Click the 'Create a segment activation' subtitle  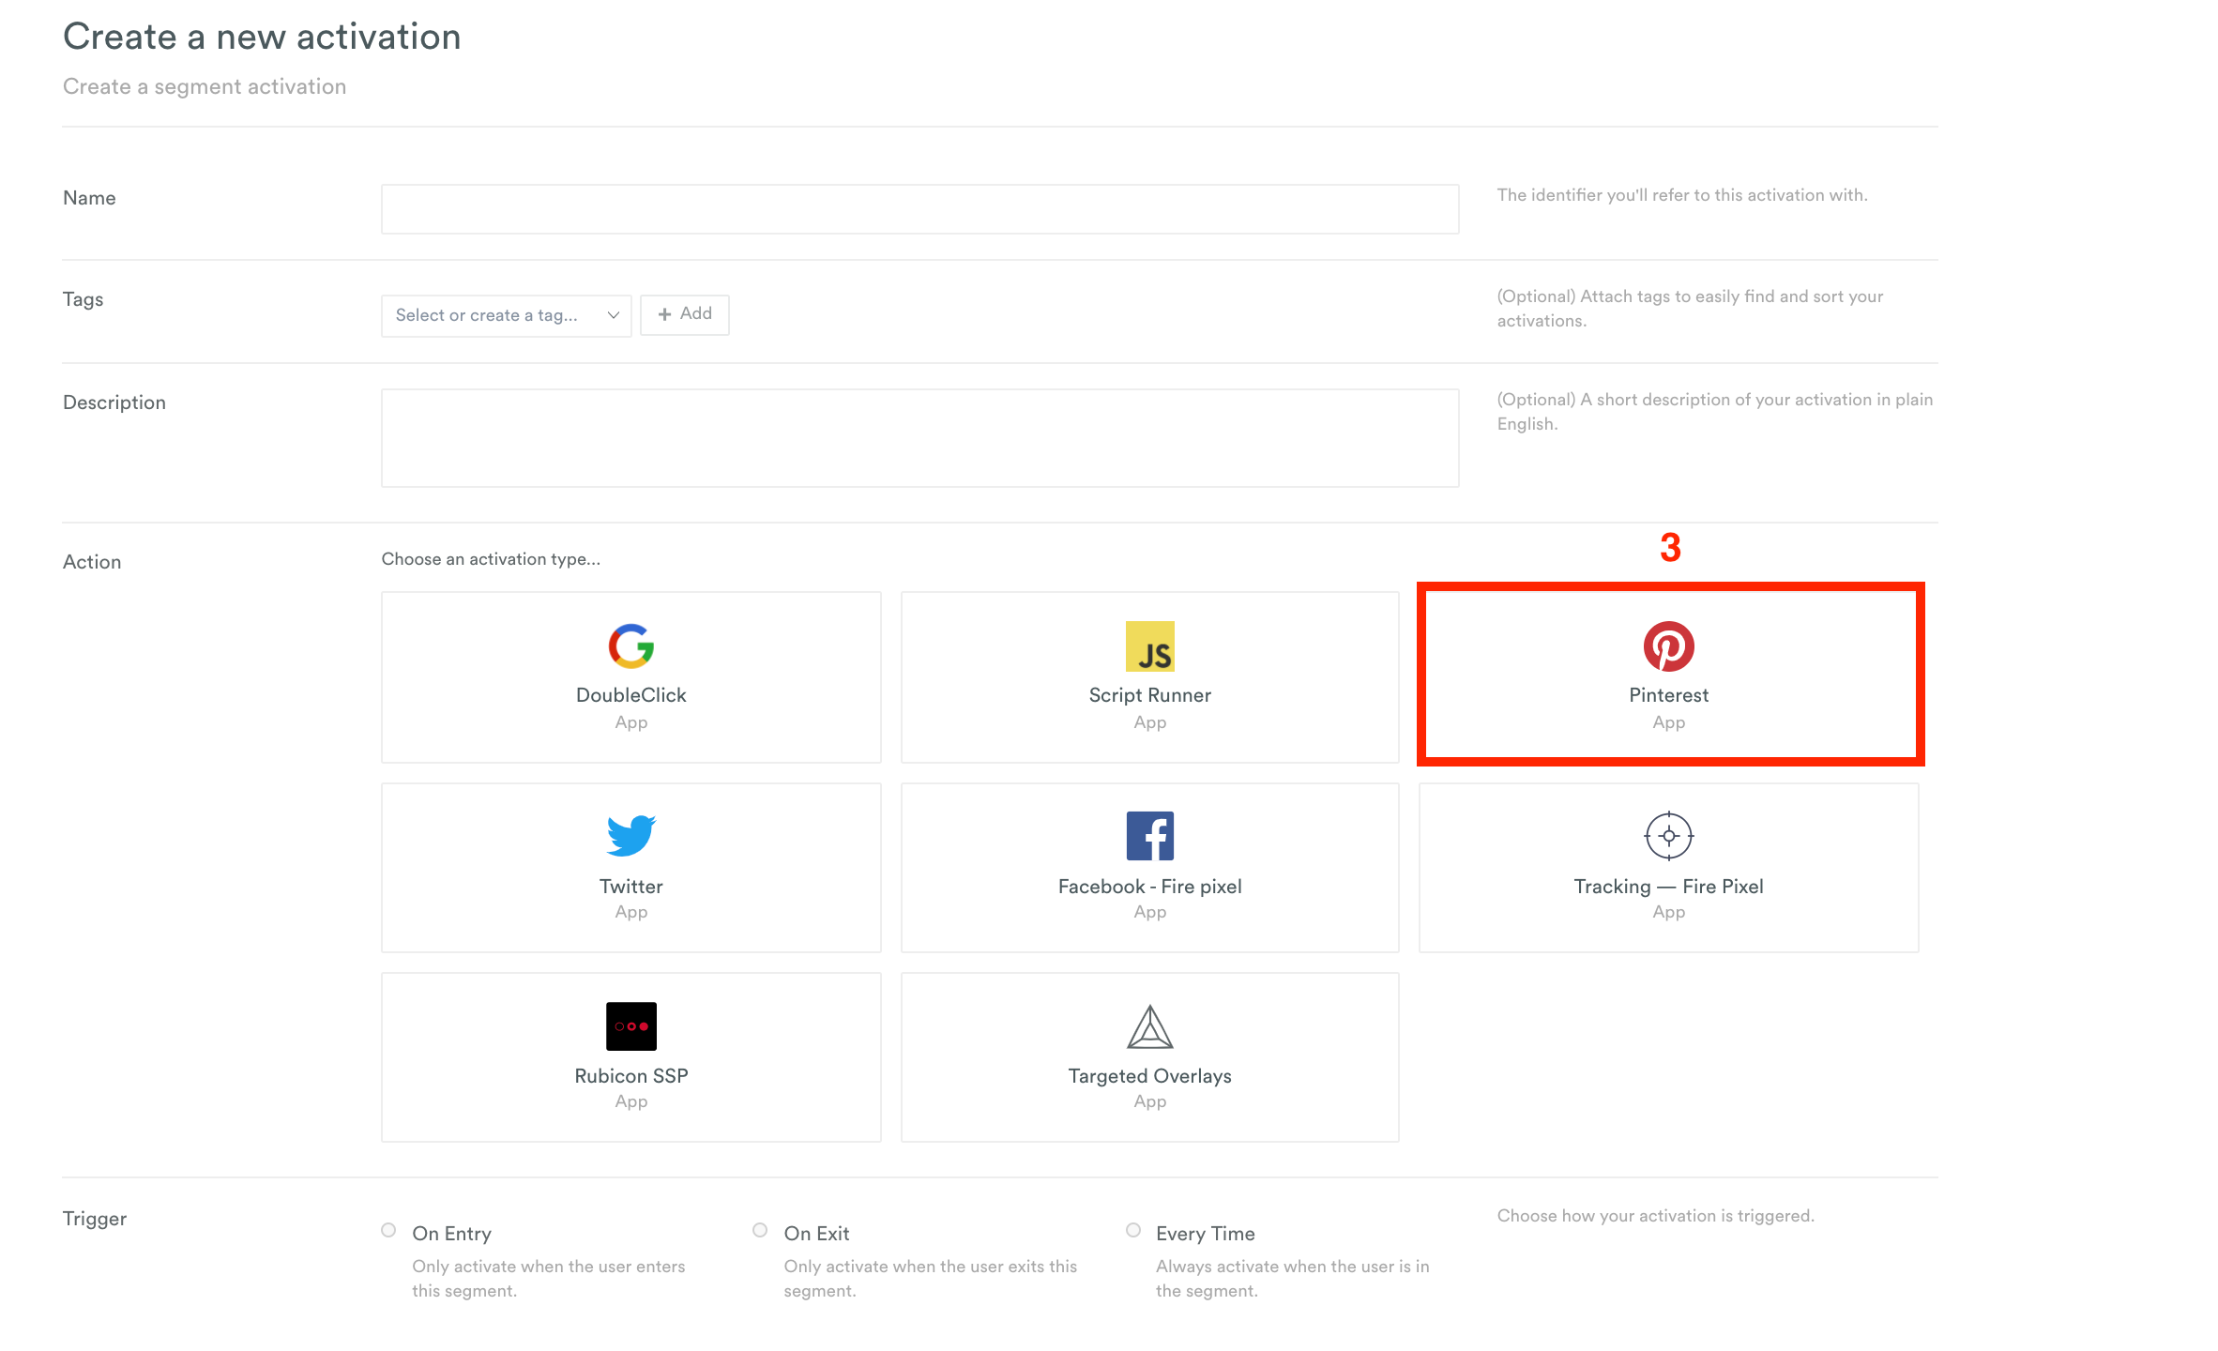pyautogui.click(x=205, y=86)
